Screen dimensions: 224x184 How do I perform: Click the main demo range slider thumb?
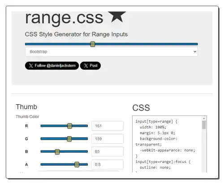[x=93, y=44]
